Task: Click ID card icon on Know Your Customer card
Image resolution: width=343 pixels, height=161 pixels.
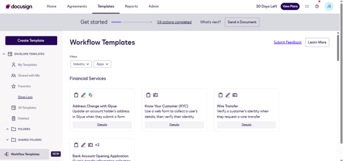Action: (155, 95)
